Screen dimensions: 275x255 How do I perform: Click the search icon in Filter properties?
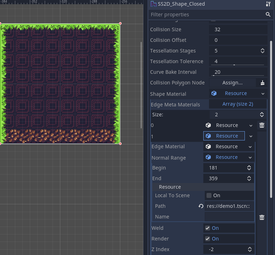268,15
